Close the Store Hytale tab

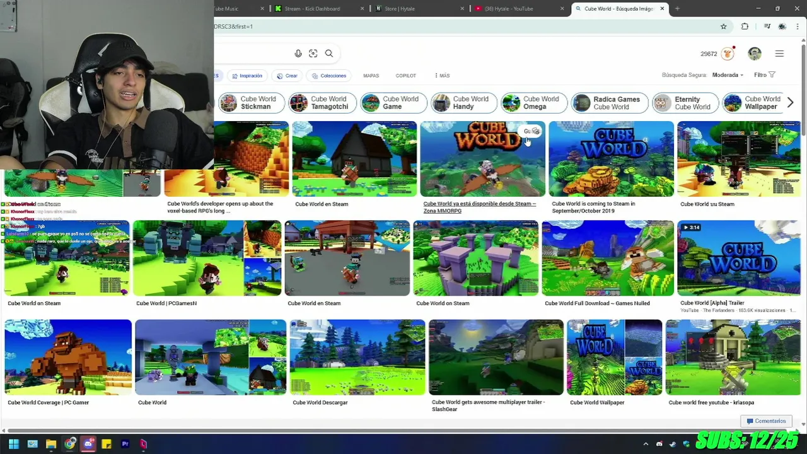coord(462,9)
